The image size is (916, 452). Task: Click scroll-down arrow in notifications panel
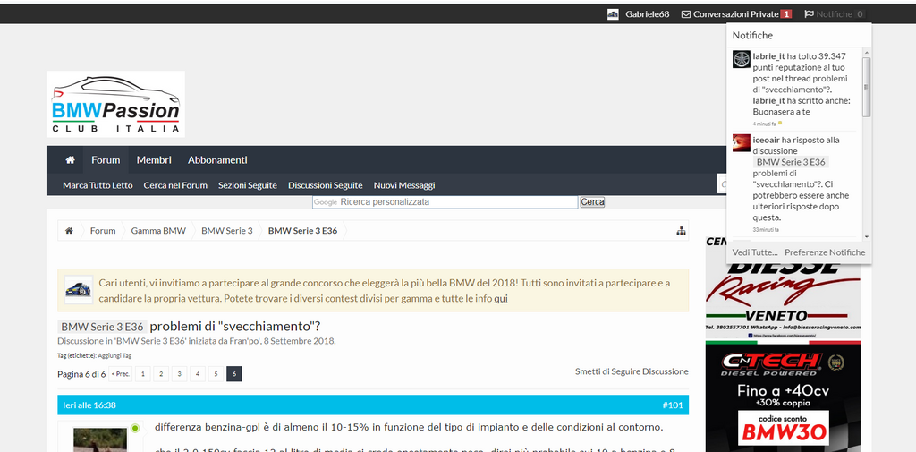866,237
